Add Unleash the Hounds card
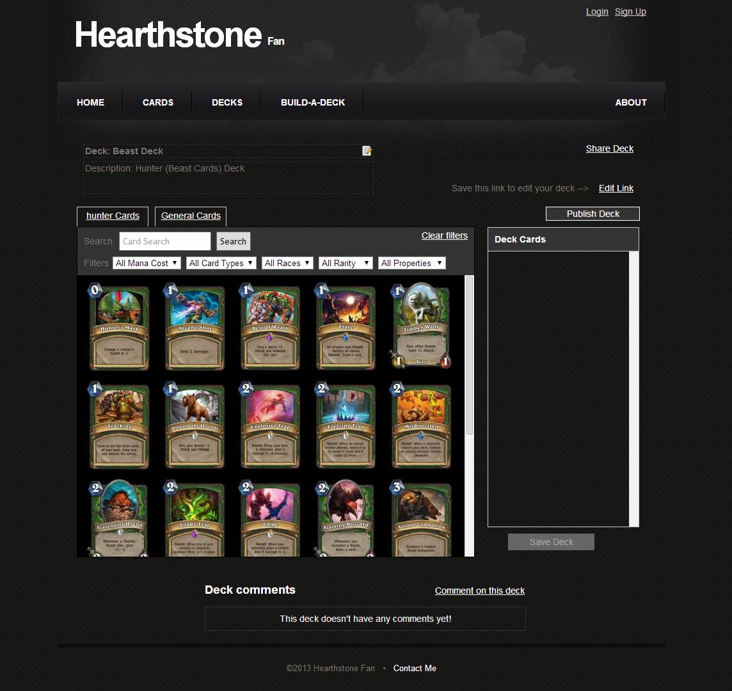Screen dimensions: 732x691 [195, 425]
